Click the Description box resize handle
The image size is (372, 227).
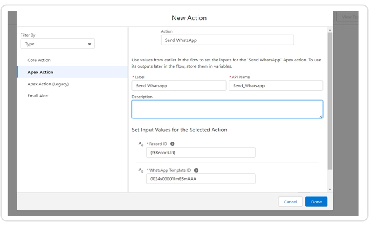coord(321,116)
